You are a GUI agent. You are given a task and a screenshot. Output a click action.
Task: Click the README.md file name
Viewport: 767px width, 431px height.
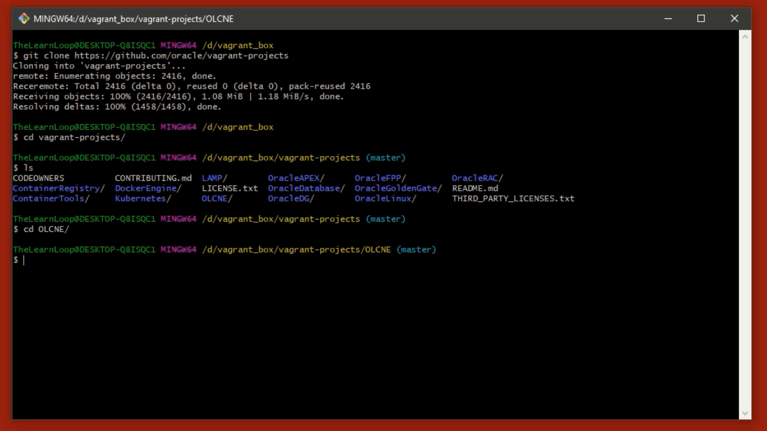[475, 188]
